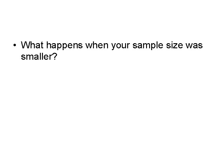Click the final s in "was"

[200, 46]
